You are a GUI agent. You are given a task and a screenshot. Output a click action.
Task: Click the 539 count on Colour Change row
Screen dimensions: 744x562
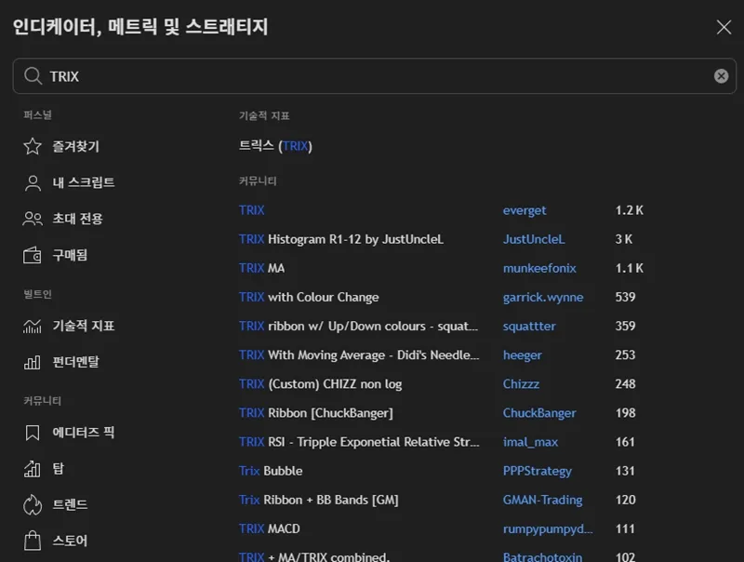tap(625, 297)
